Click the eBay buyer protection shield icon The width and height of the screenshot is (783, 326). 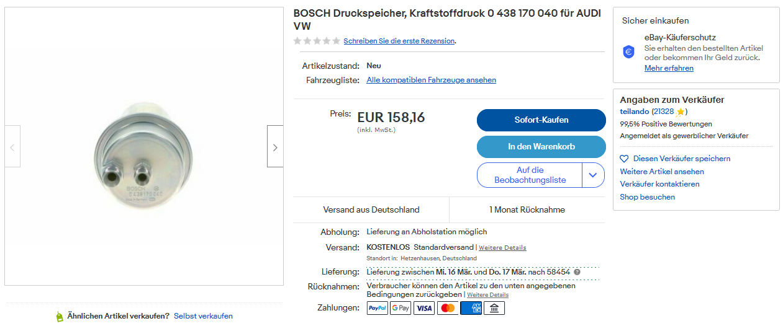click(629, 52)
